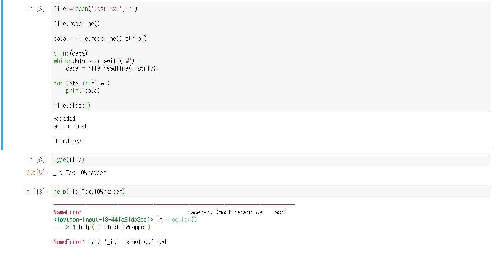Click the <module> text in the traceback
This screenshot has width=497, height=265.
point(178,220)
